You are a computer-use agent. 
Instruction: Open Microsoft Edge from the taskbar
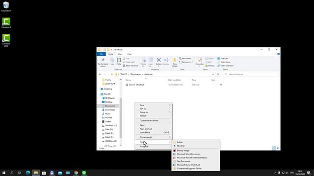click(x=28, y=173)
